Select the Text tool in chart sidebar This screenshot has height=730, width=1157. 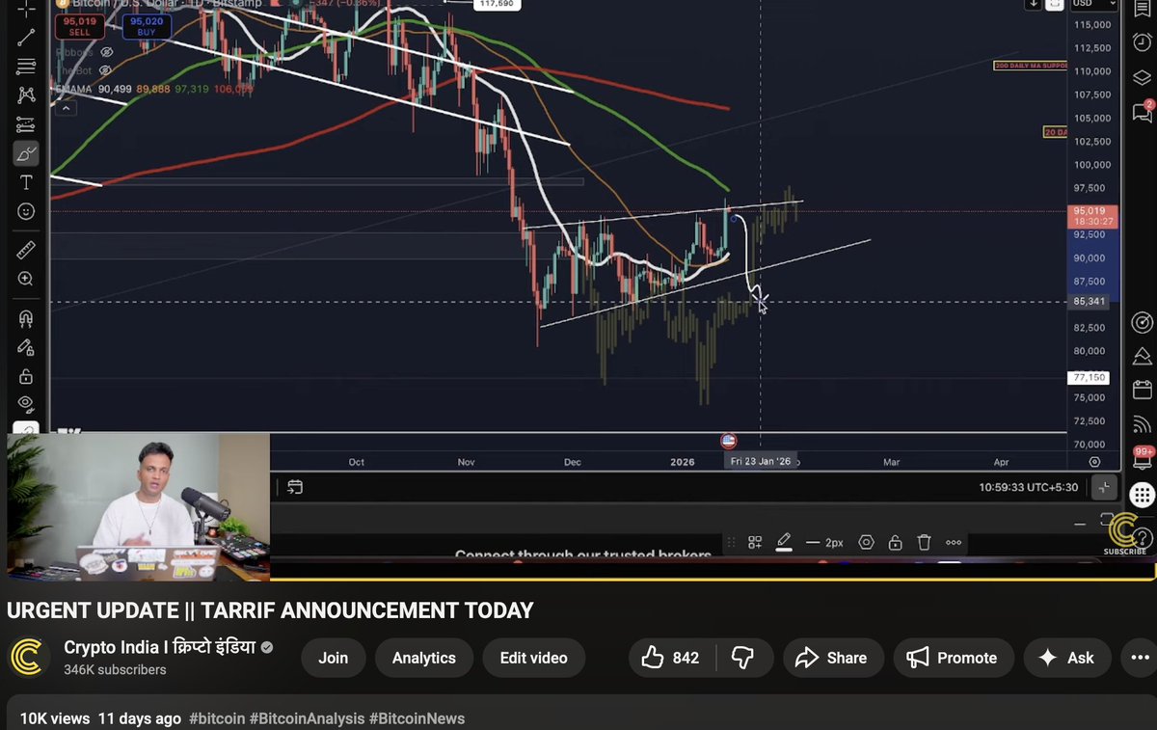(26, 182)
